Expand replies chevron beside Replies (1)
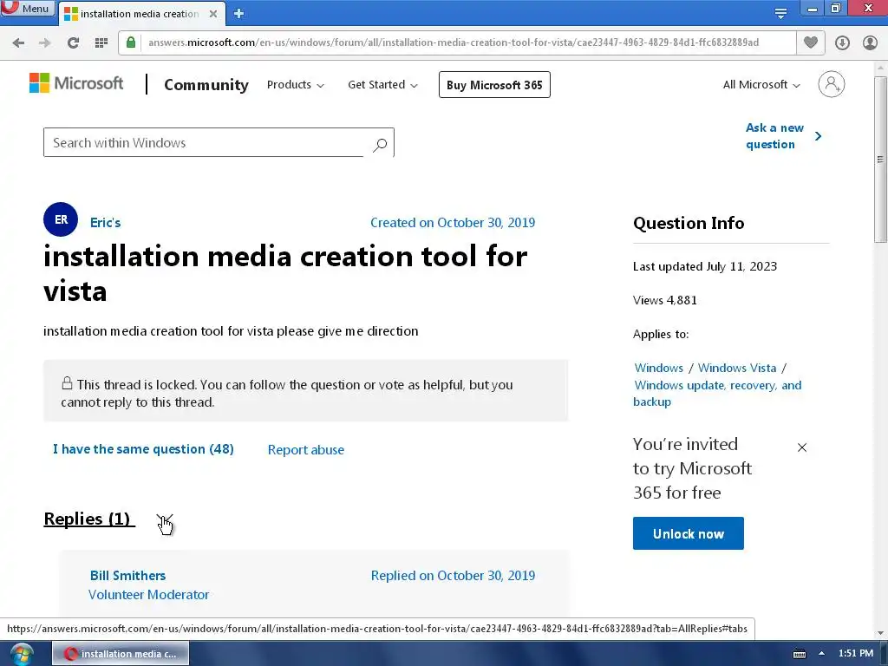Screen dimensions: 888x666 [x=165, y=519]
